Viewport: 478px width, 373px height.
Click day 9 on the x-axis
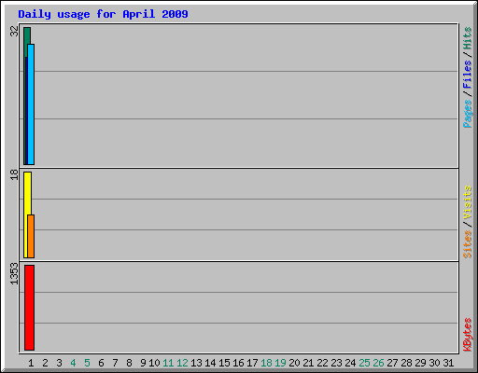(143, 363)
